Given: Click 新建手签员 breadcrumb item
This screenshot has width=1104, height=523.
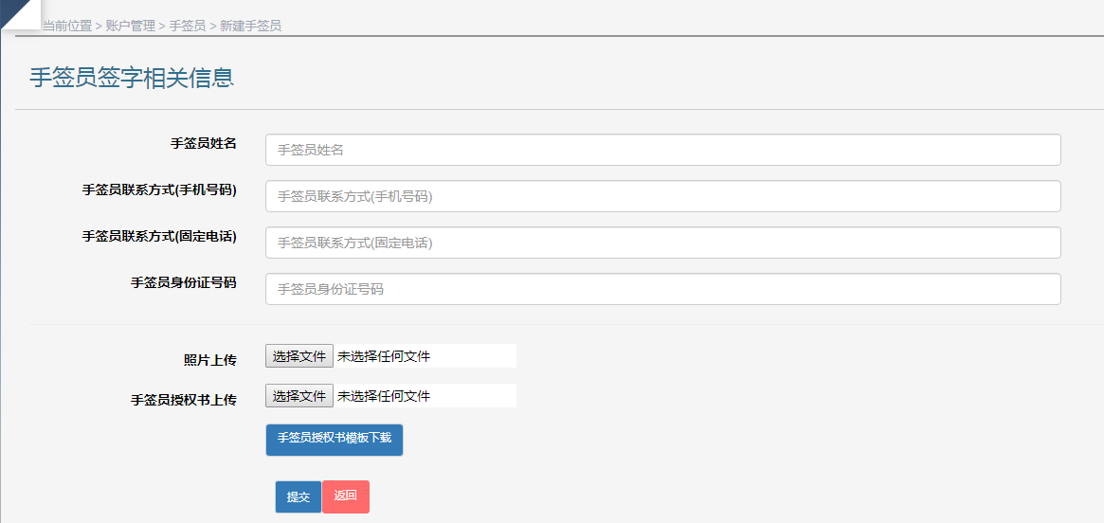Looking at the screenshot, I should (250, 26).
